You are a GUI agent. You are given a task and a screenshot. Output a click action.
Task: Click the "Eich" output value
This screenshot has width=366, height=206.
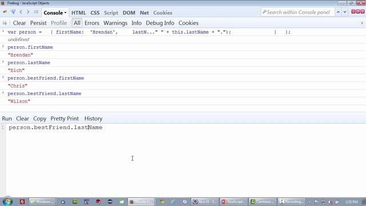pyautogui.click(x=16, y=70)
